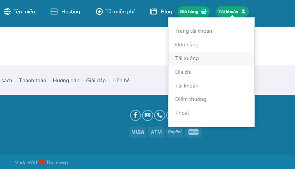This screenshot has height=169, width=295.
Task: Click the phone call icon in footer
Action: pos(160,115)
